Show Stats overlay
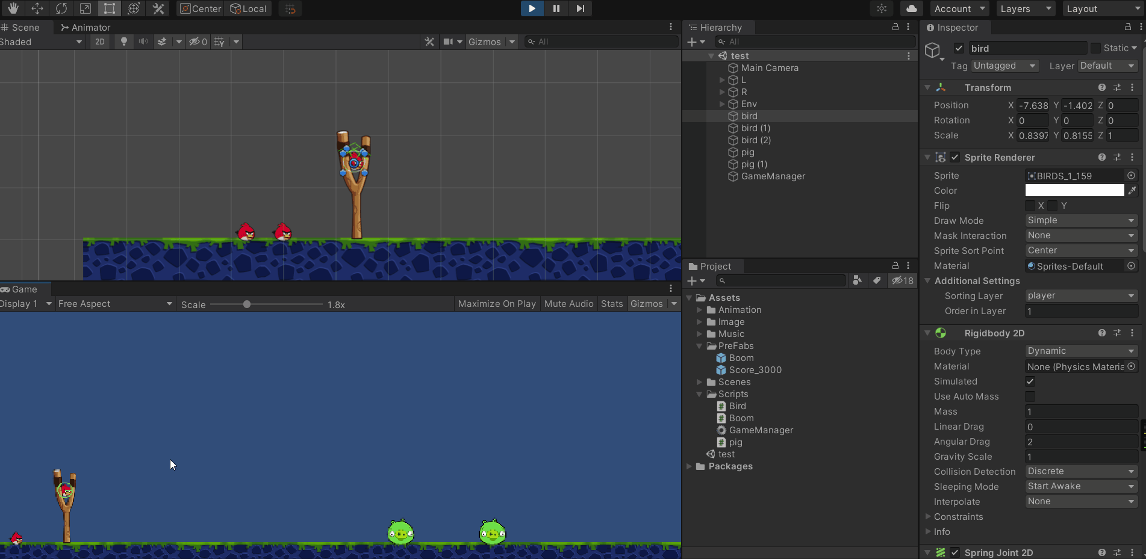The image size is (1146, 559). click(x=612, y=304)
